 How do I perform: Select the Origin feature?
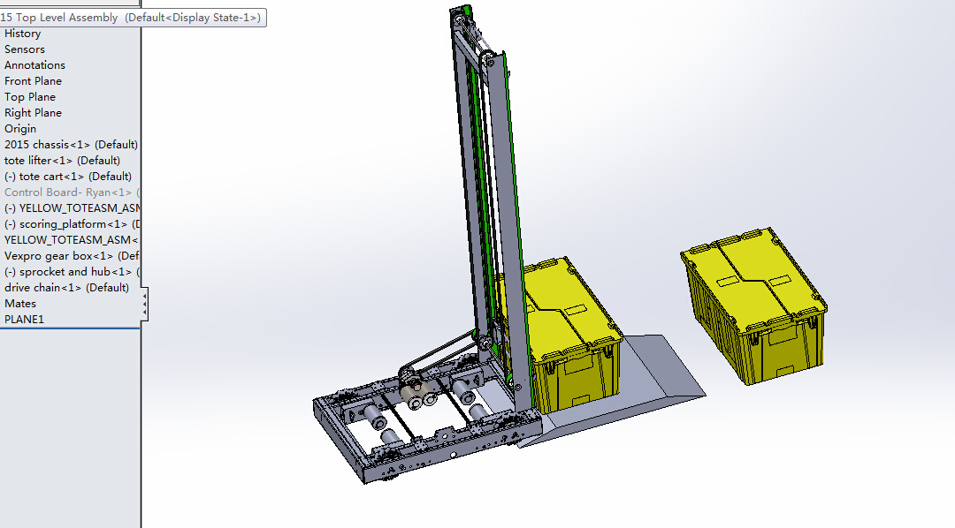pyautogui.click(x=20, y=128)
